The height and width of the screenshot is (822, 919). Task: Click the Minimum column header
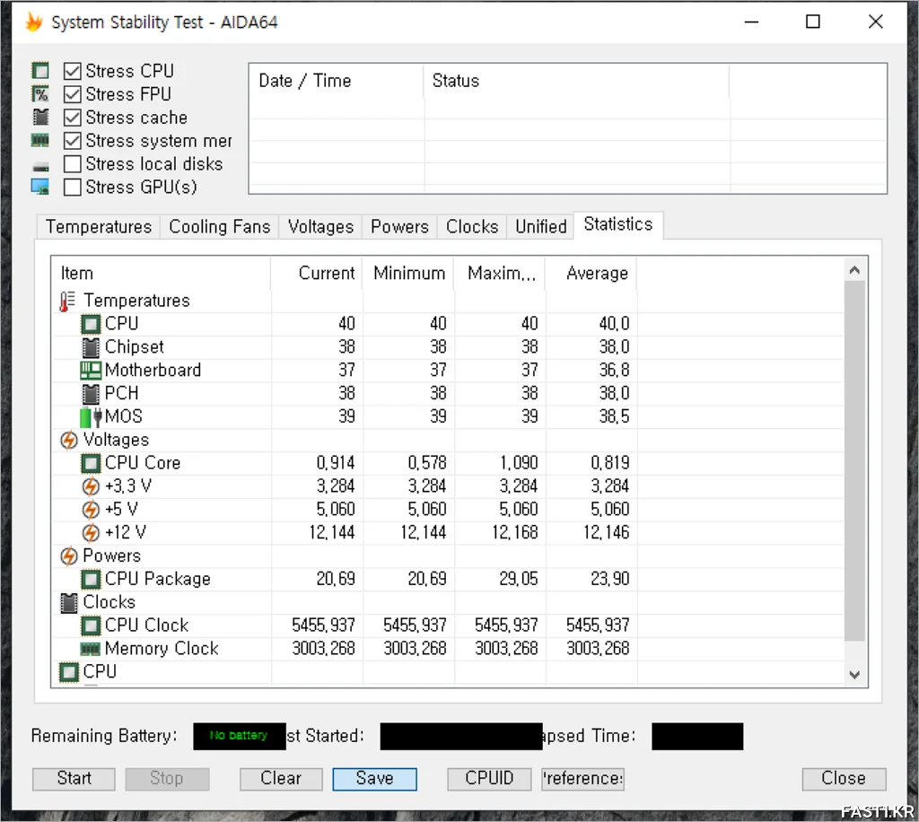coord(408,274)
